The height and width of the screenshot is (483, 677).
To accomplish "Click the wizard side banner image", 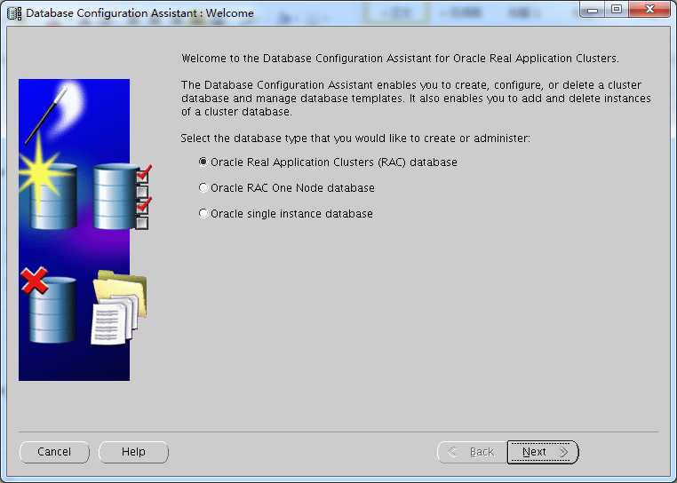I will 85,230.
